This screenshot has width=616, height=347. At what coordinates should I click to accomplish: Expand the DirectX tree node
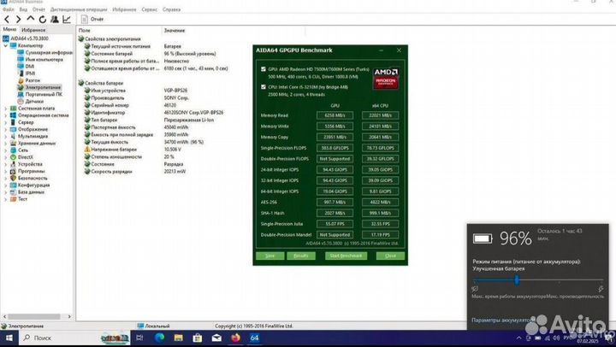coord(5,157)
